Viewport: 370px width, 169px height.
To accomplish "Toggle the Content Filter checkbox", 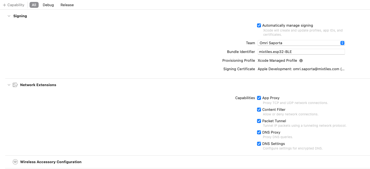I will coord(259,110).
